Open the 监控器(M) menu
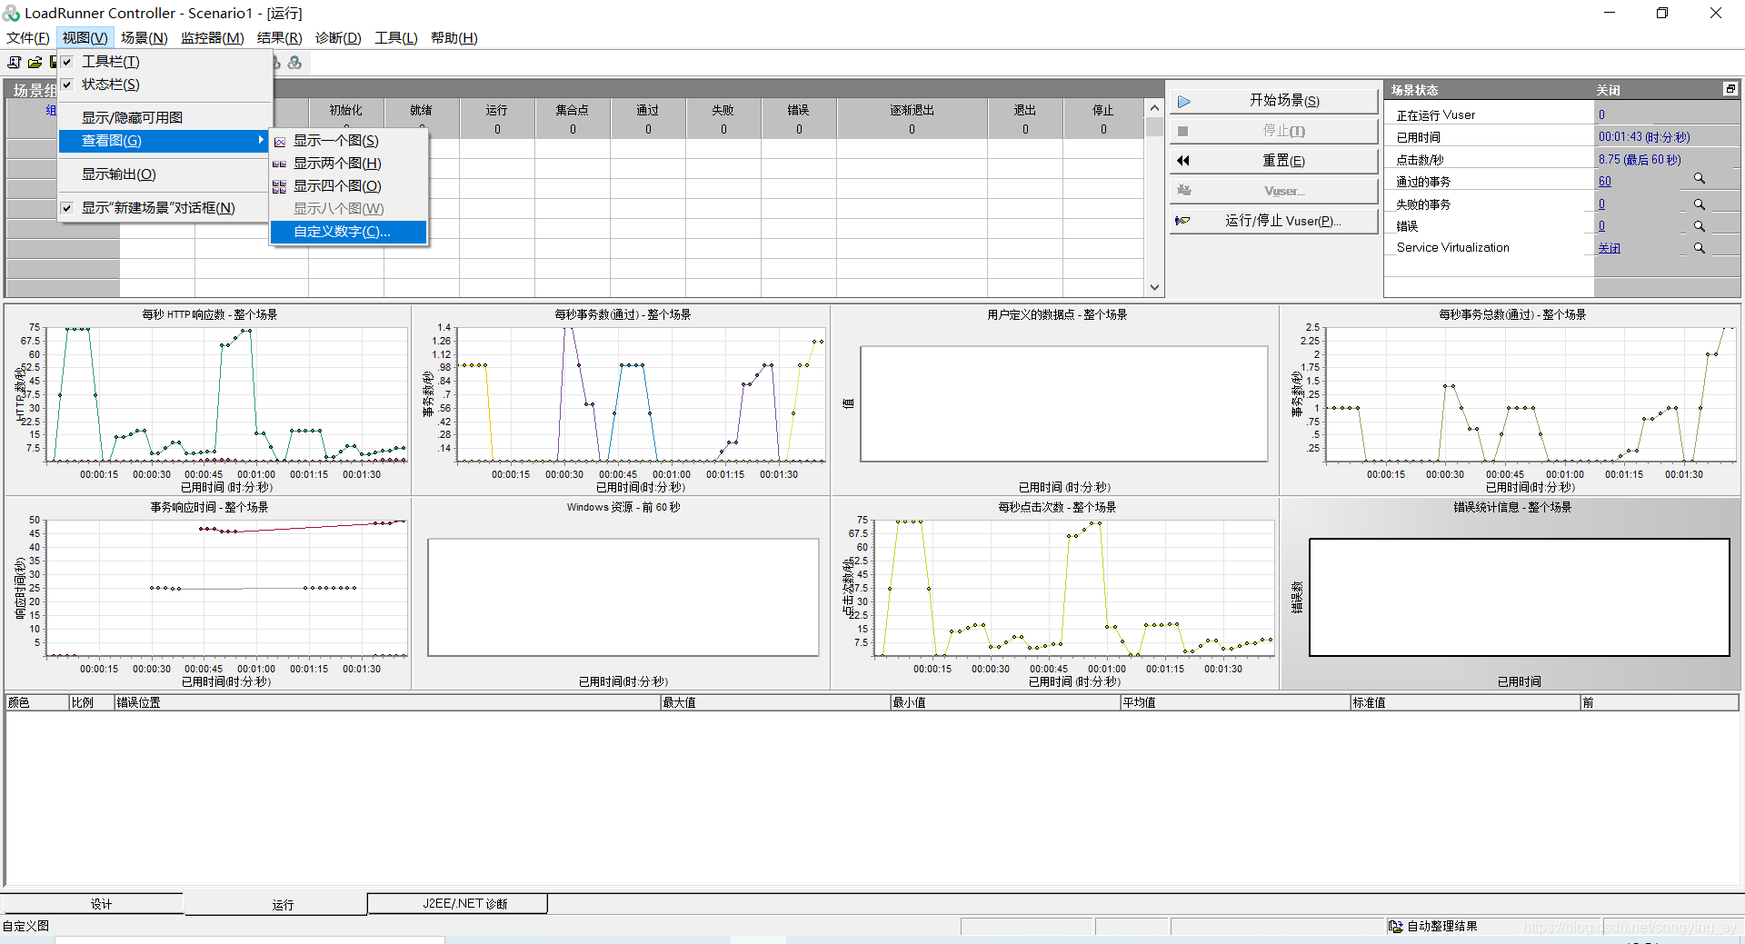The image size is (1745, 944). [x=212, y=38]
